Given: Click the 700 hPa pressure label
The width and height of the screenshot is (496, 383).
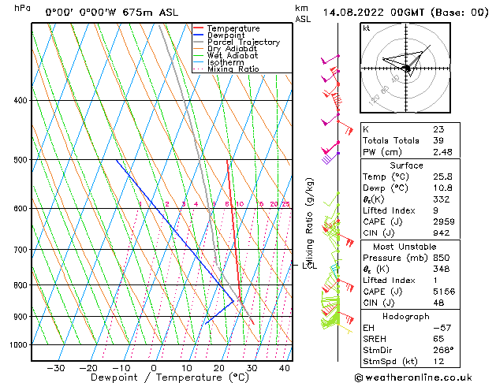Looking at the screenshot, I should tap(21, 250).
